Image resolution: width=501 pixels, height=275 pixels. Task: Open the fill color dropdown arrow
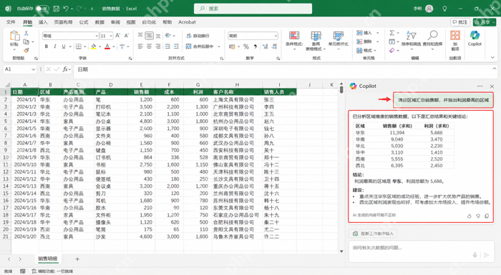click(99, 46)
